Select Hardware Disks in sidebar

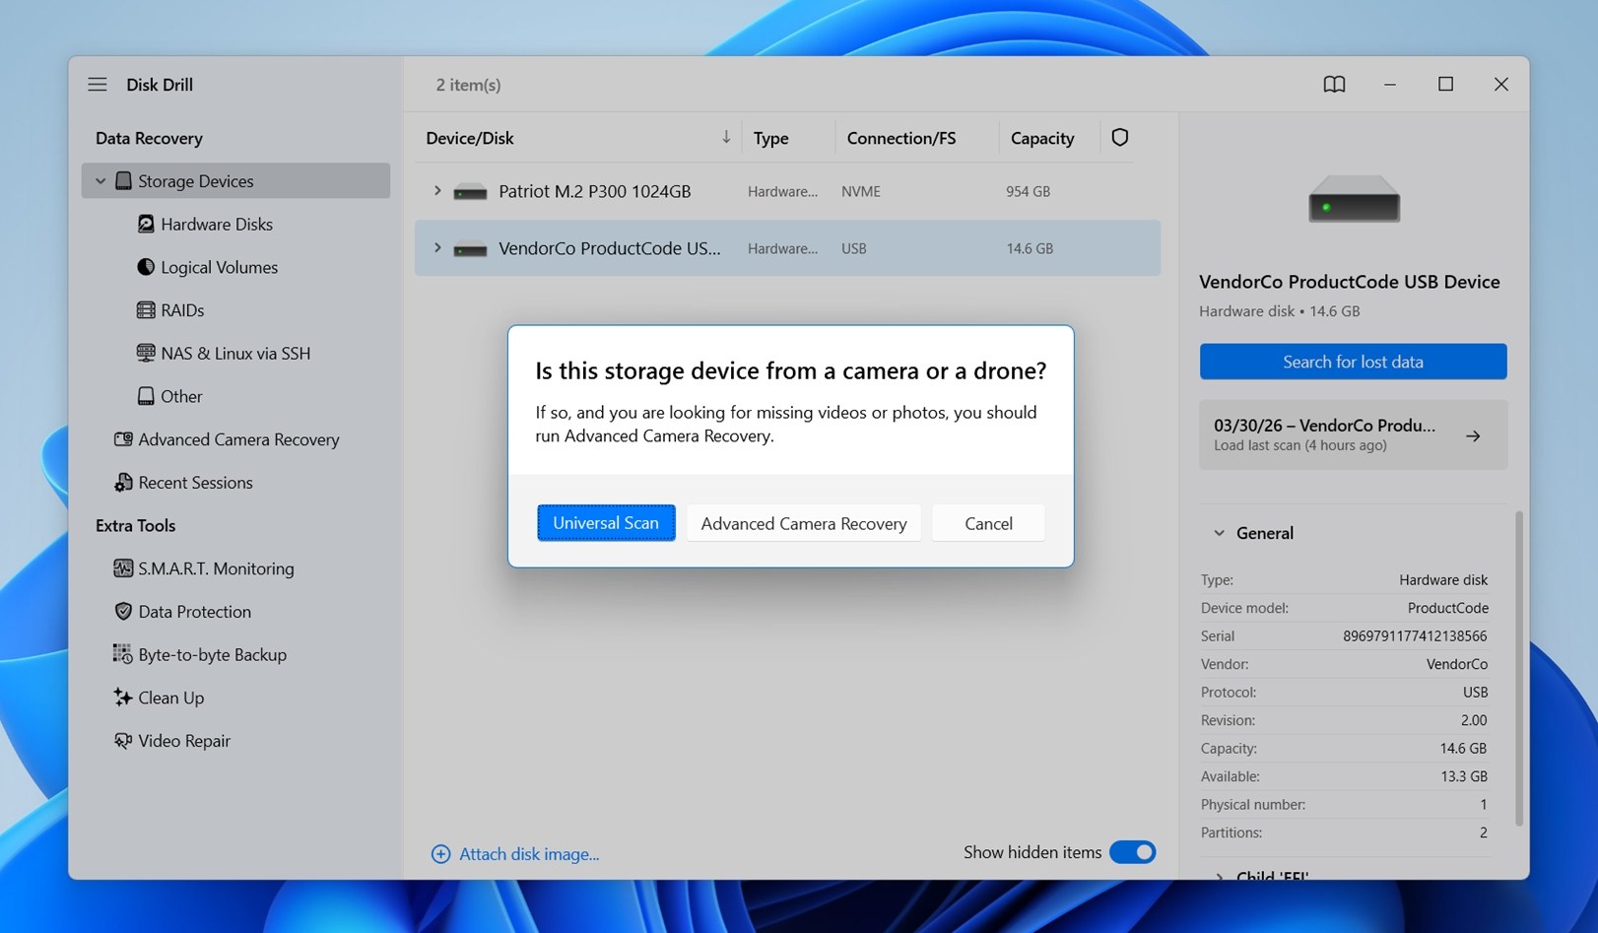tap(217, 225)
